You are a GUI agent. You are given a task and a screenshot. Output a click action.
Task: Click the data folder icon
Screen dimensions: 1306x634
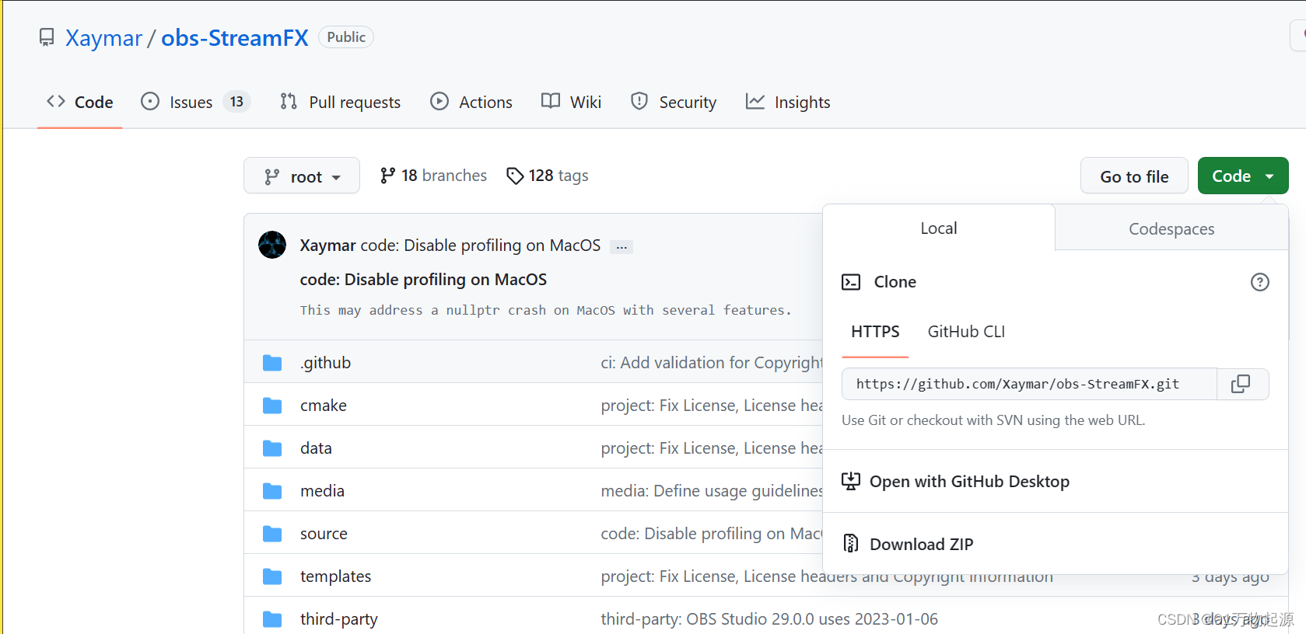[x=272, y=448]
